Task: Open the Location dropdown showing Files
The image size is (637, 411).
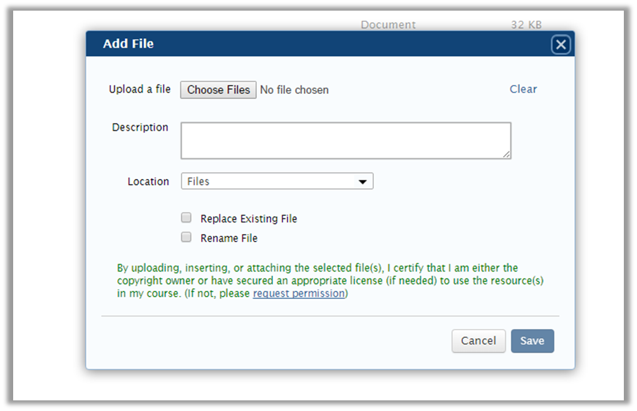Action: 277,181
